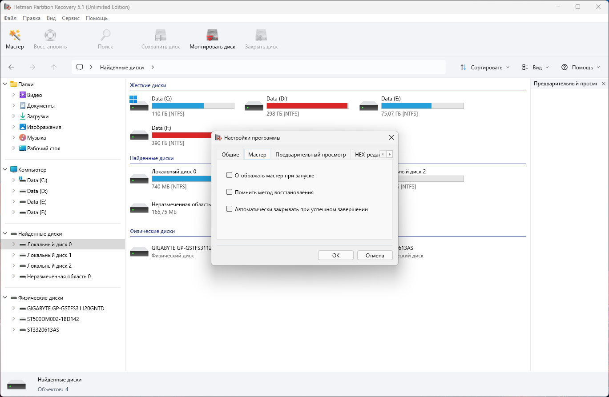Select Data (D:) drive icon in main pane
Image resolution: width=609 pixels, height=397 pixels.
(x=254, y=106)
